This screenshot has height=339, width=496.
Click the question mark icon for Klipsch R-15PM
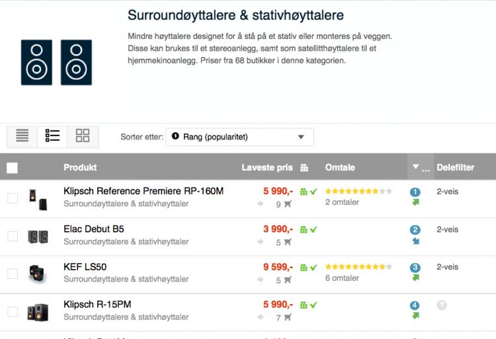(x=442, y=305)
